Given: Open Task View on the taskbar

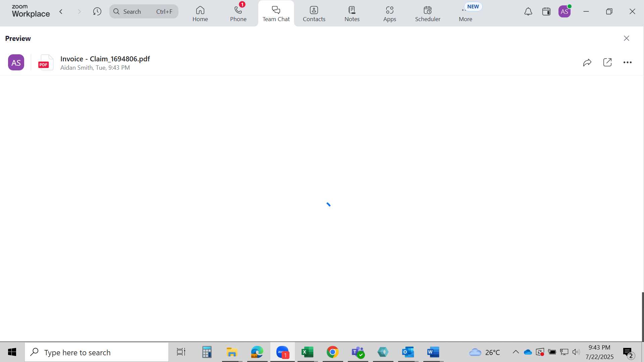Looking at the screenshot, I should (181, 352).
